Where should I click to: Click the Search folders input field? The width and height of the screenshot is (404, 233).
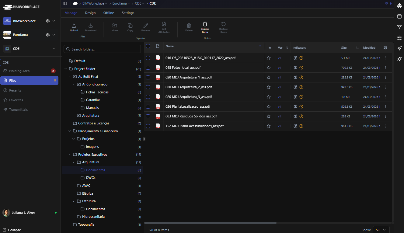click(x=102, y=49)
